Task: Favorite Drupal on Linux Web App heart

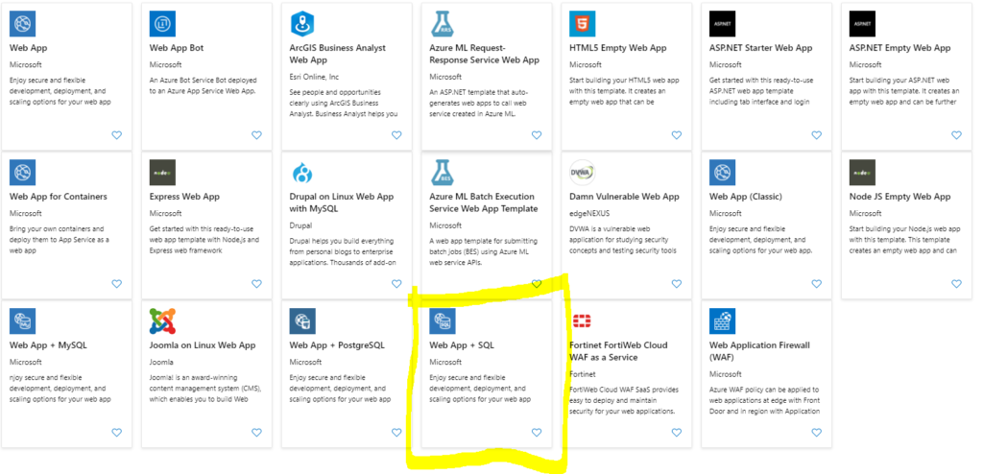Action: click(x=396, y=283)
